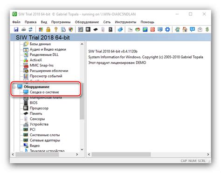The width and height of the screenshot is (221, 173).
Task: Click the green dollar sign toolbar icon
Action: coord(207,29)
